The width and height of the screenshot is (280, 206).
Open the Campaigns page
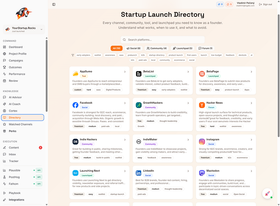(22, 60)
